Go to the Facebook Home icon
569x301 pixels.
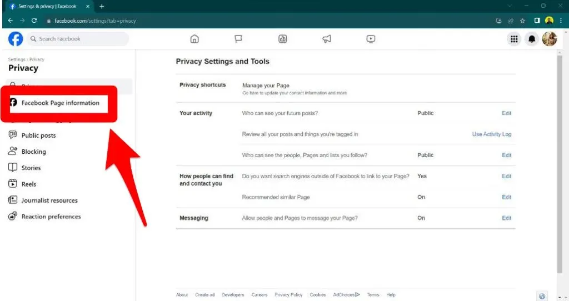tap(194, 39)
